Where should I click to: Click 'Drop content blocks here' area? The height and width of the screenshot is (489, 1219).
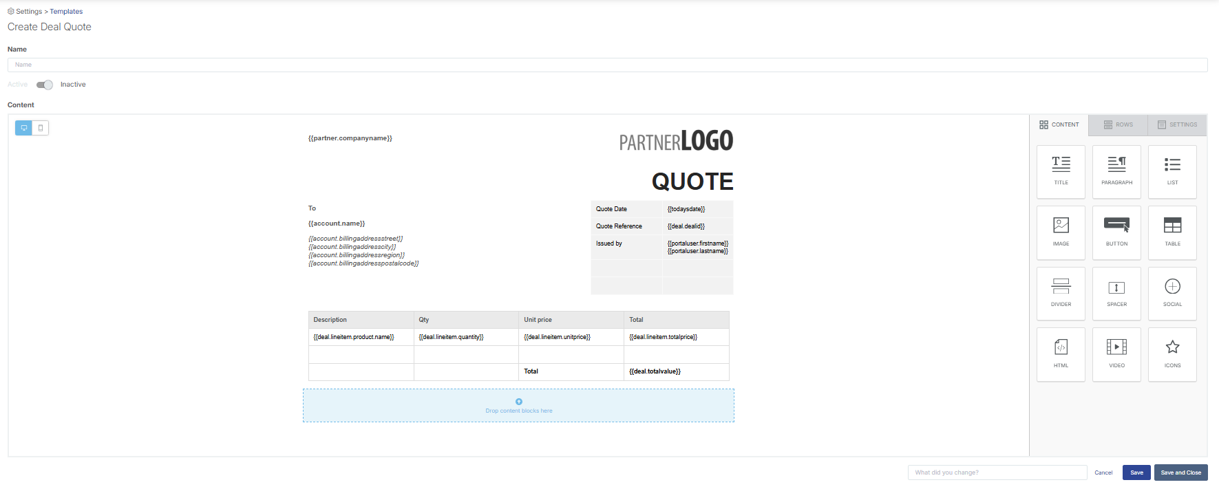point(519,406)
